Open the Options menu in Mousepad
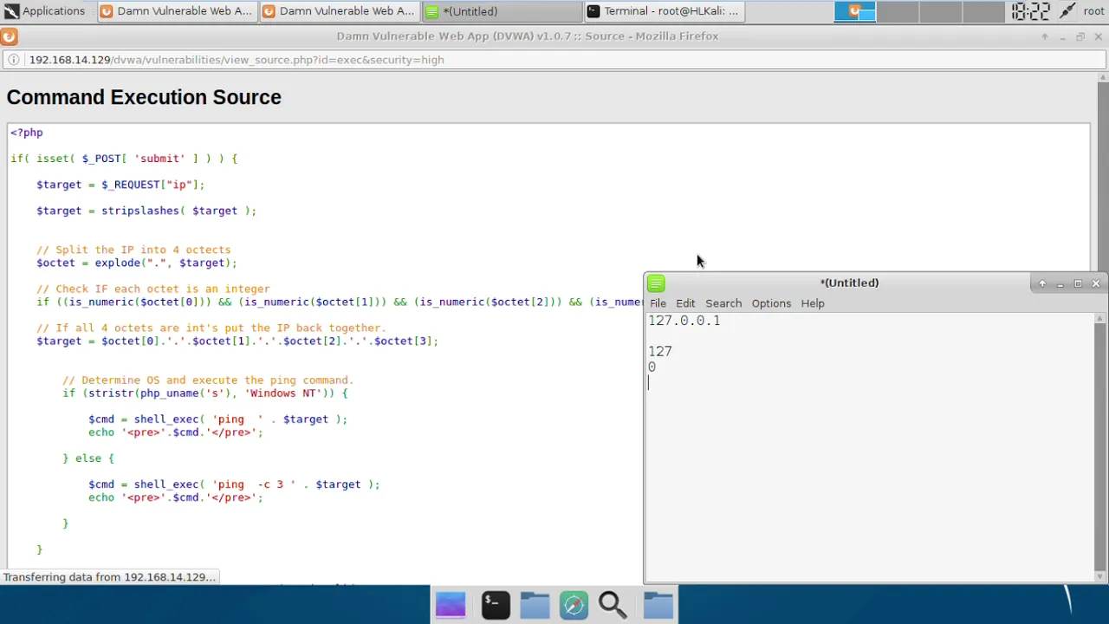 tap(771, 303)
